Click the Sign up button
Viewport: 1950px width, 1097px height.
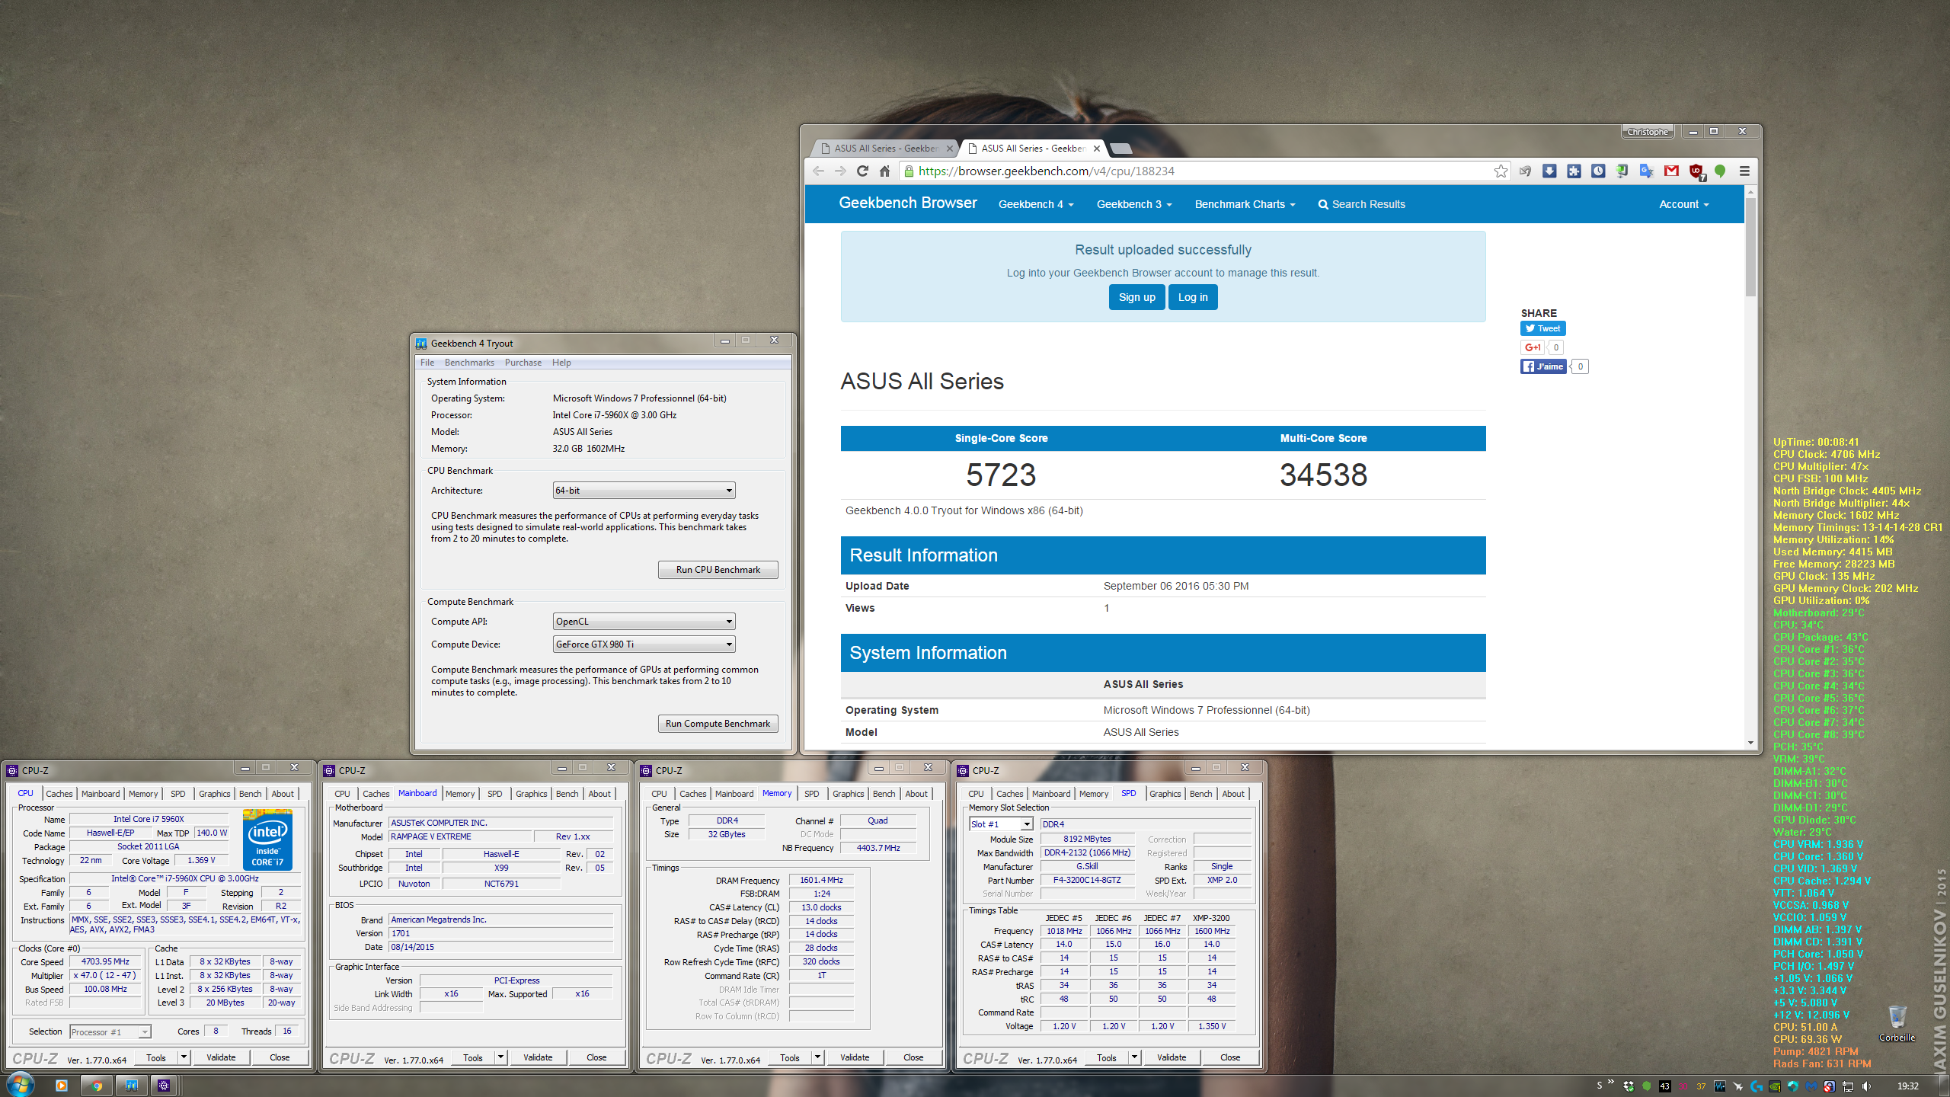[1136, 297]
